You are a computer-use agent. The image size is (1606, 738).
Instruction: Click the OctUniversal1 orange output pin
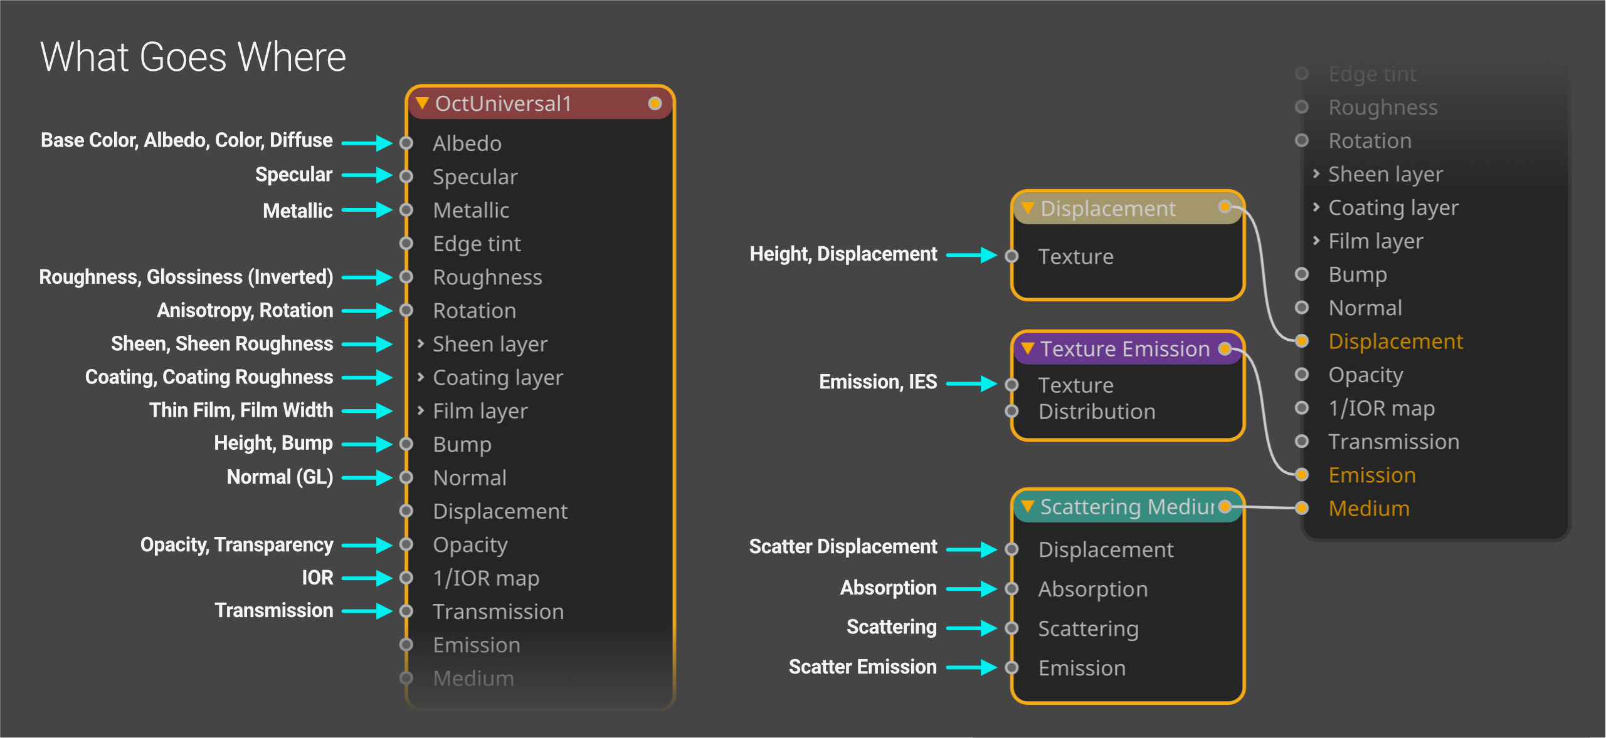(x=655, y=103)
